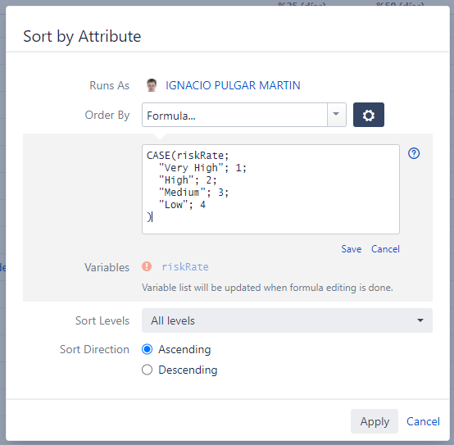Click the Descending option label
Image resolution: width=454 pixels, height=445 pixels.
pos(188,370)
